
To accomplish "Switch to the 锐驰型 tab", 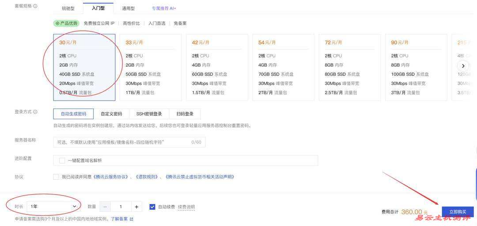I will click(x=68, y=8).
